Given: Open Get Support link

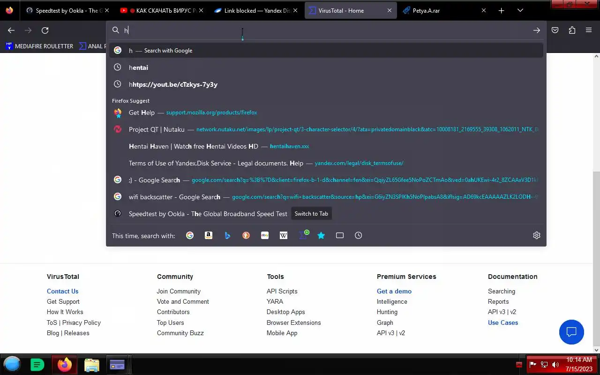Looking at the screenshot, I should coord(63,301).
